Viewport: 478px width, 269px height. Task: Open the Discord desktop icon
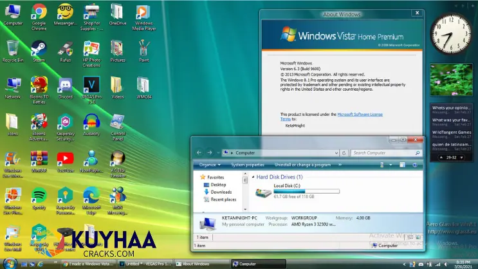[x=64, y=85]
